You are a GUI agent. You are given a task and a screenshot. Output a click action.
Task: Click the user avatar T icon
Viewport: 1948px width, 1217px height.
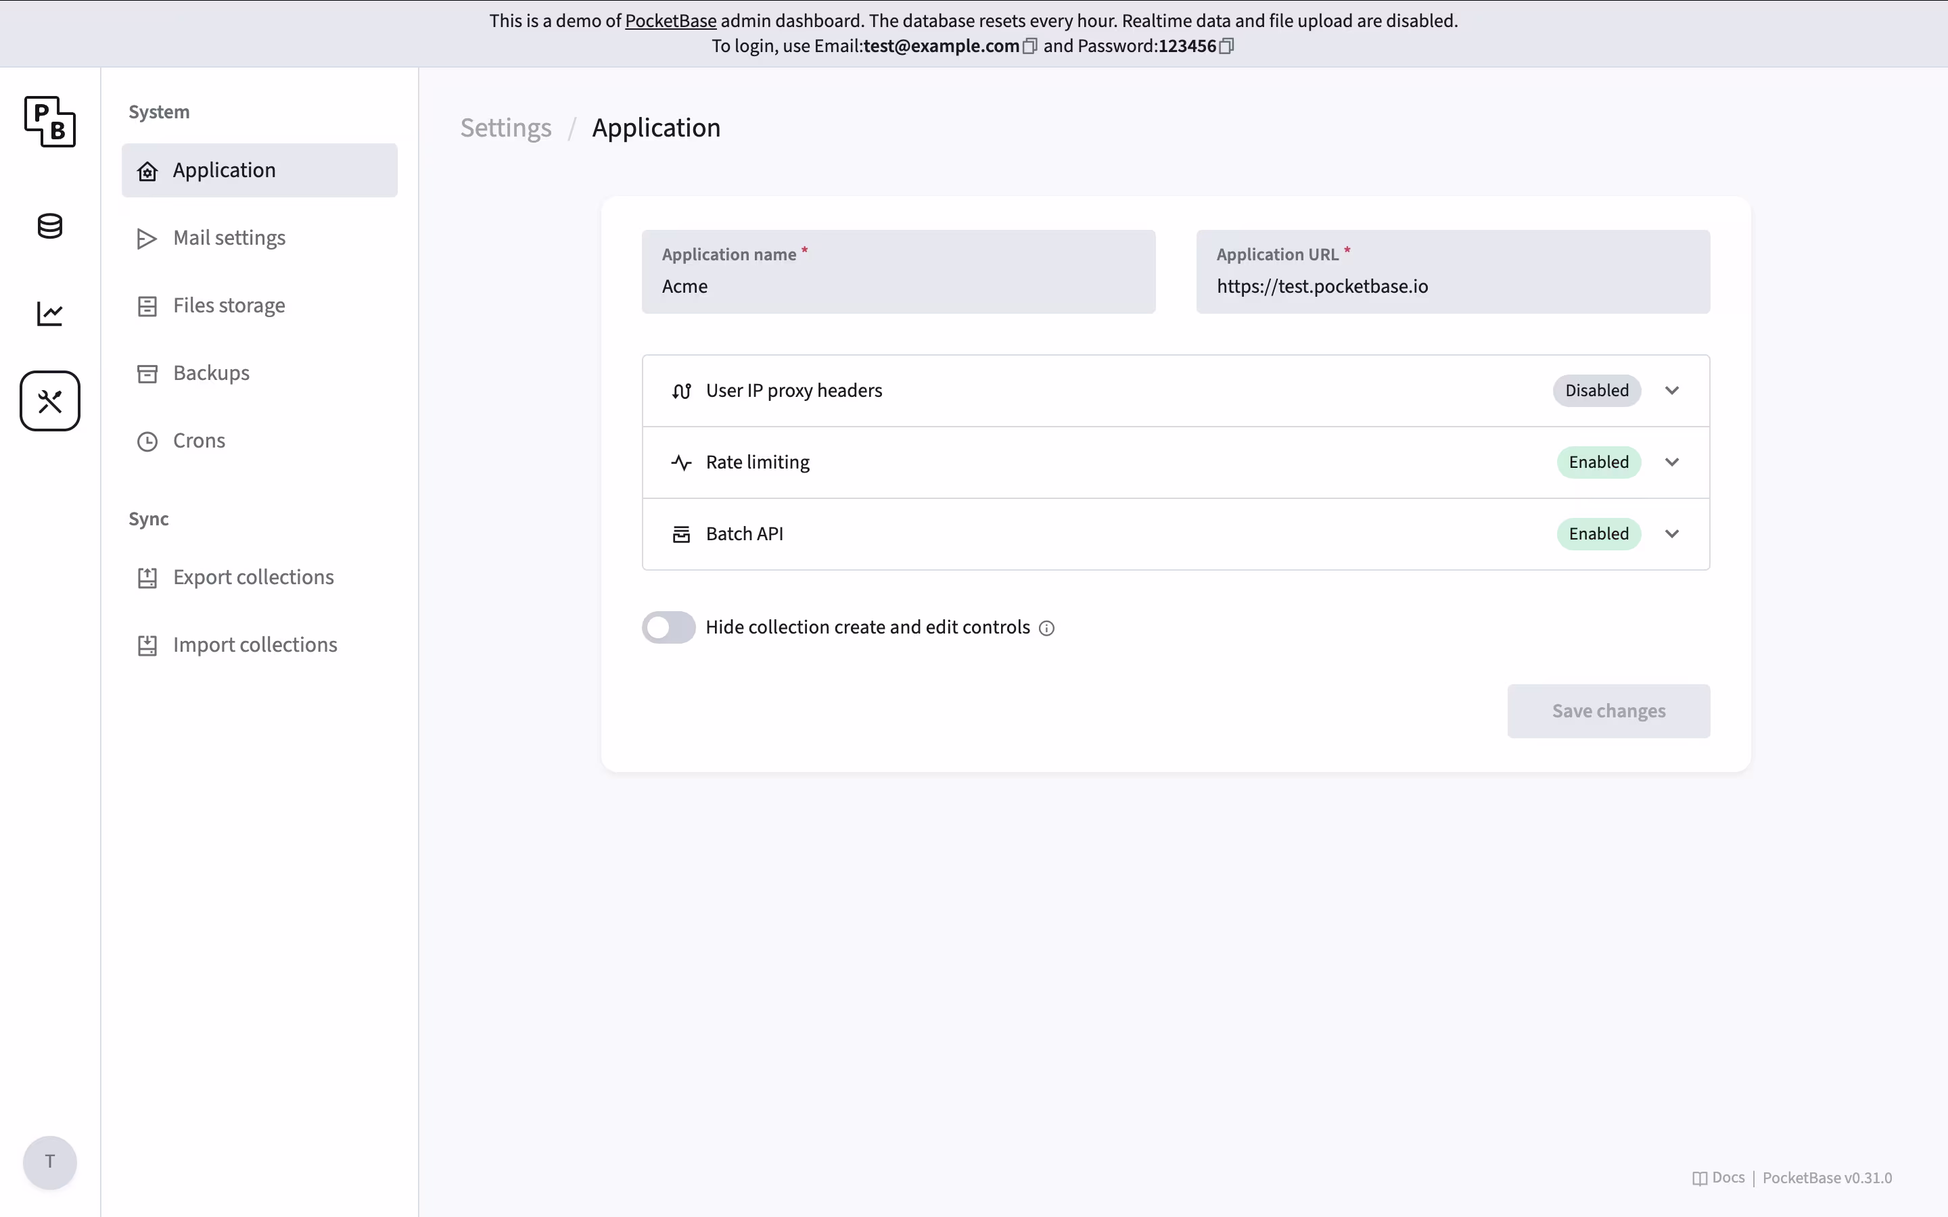pyautogui.click(x=50, y=1162)
